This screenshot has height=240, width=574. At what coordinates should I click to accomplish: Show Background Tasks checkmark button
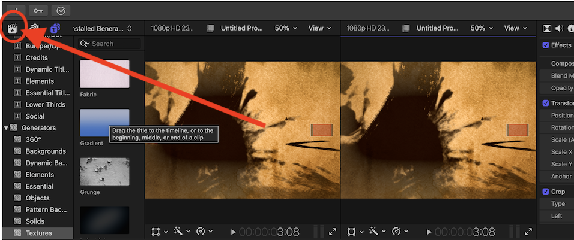[61, 11]
